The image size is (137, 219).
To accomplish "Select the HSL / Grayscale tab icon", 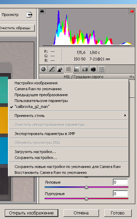I will tap(68, 69).
